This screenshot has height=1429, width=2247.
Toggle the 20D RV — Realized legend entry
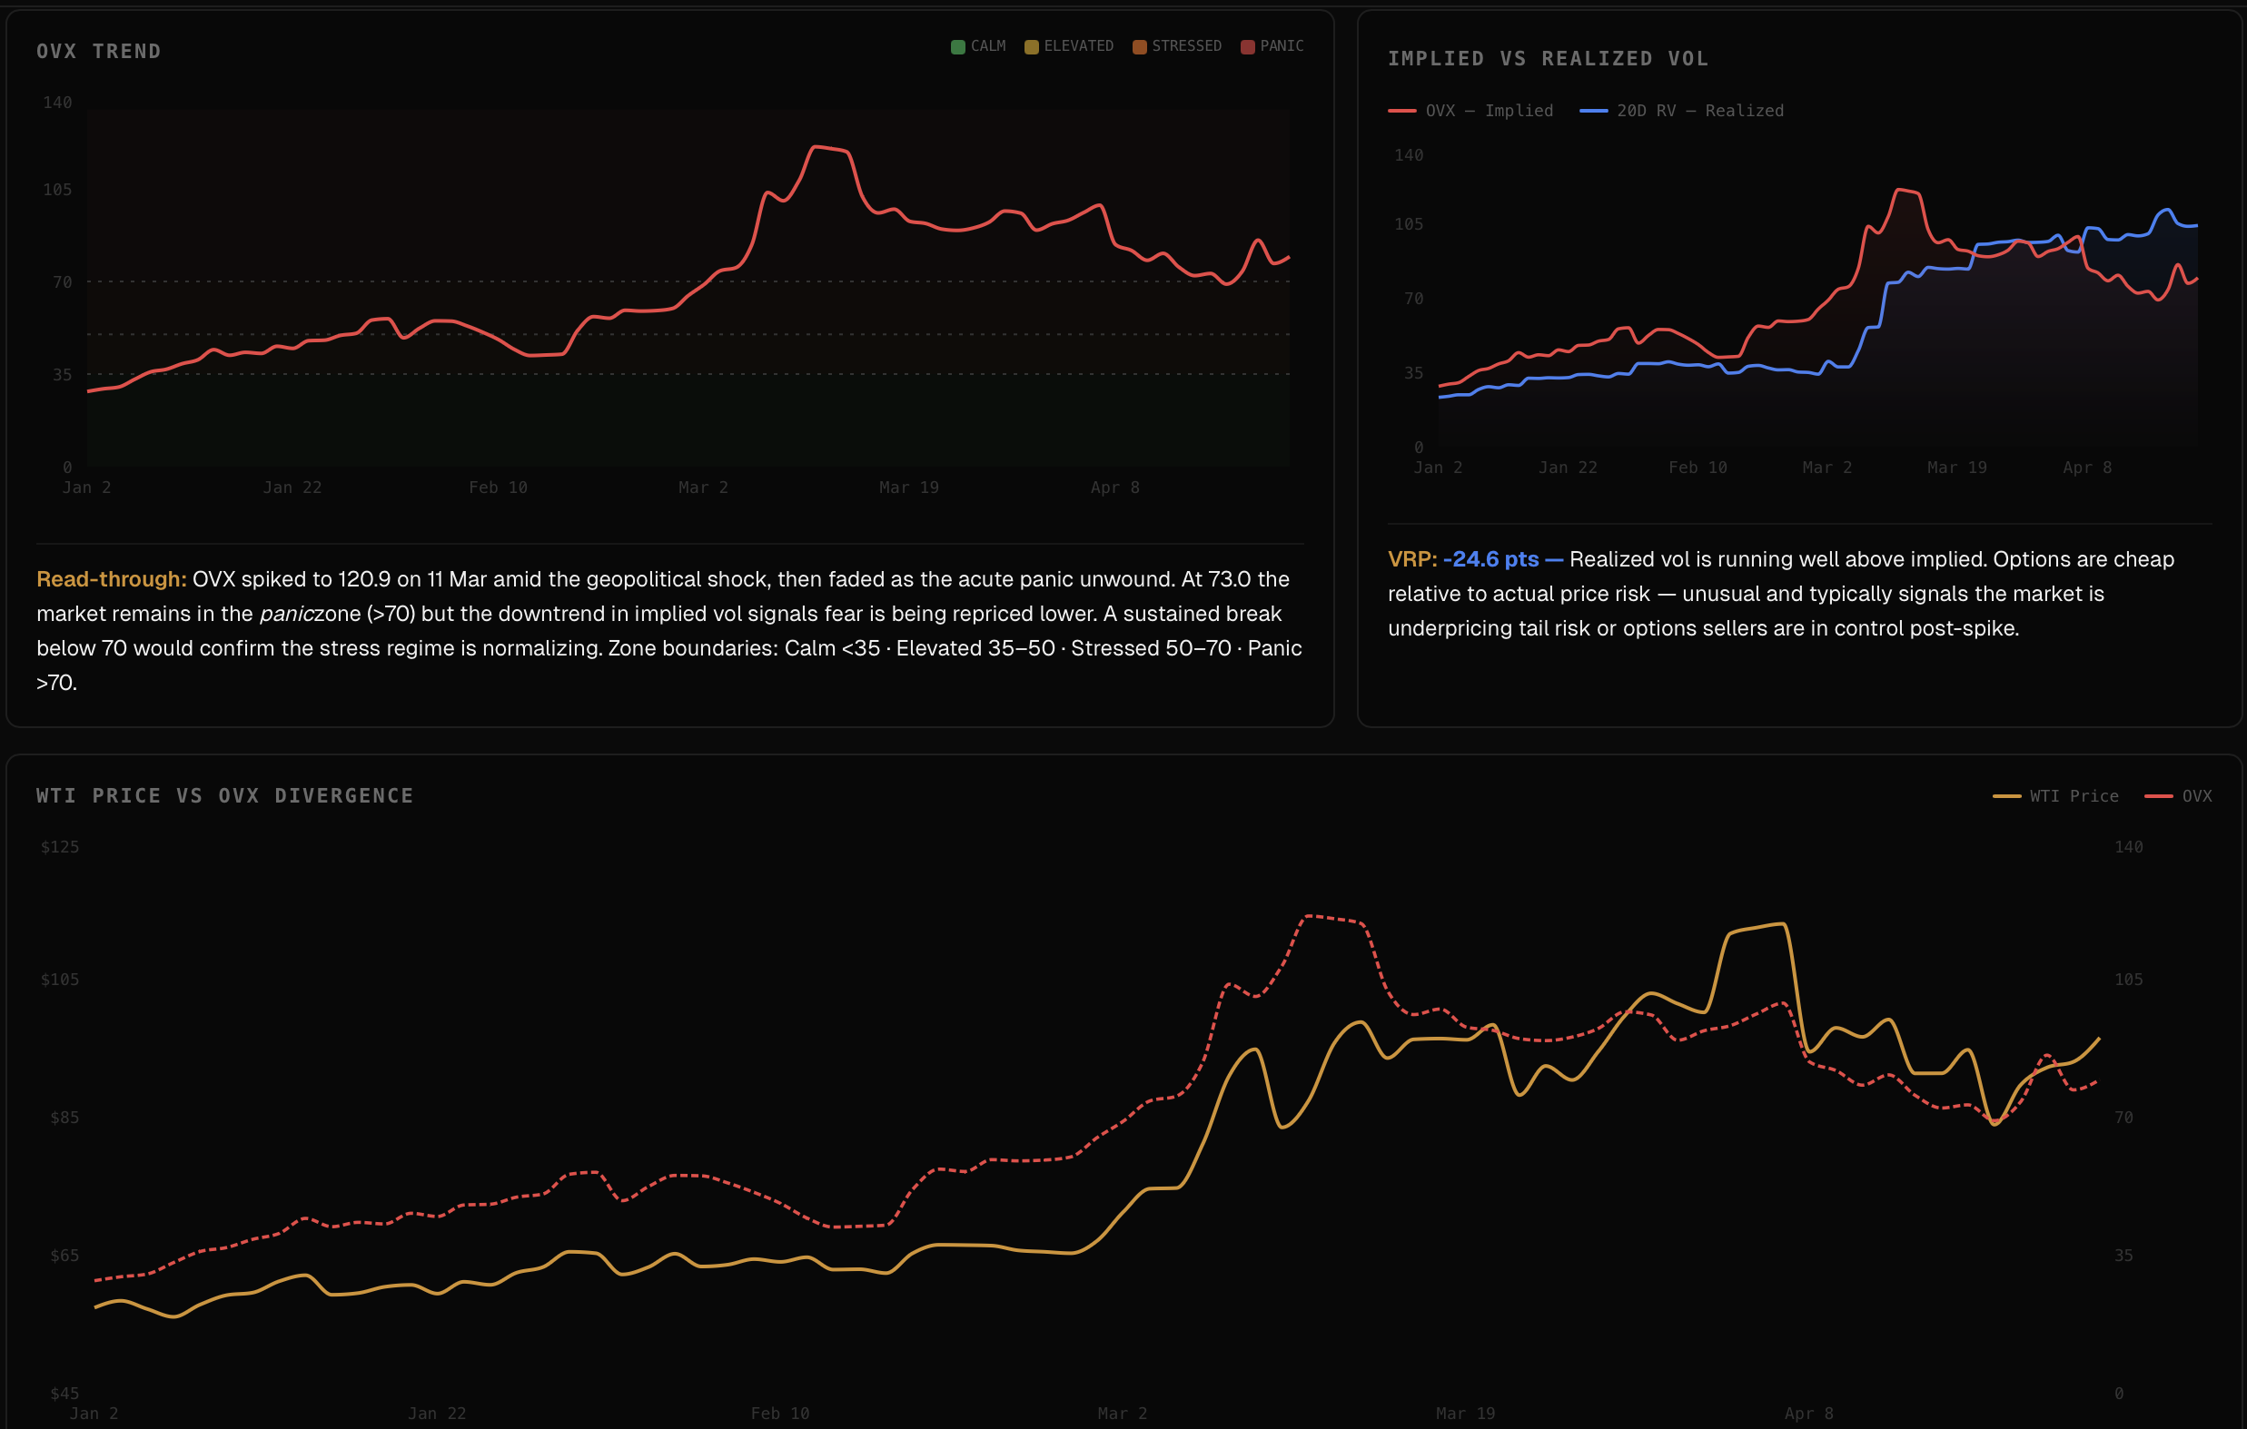pos(1681,111)
